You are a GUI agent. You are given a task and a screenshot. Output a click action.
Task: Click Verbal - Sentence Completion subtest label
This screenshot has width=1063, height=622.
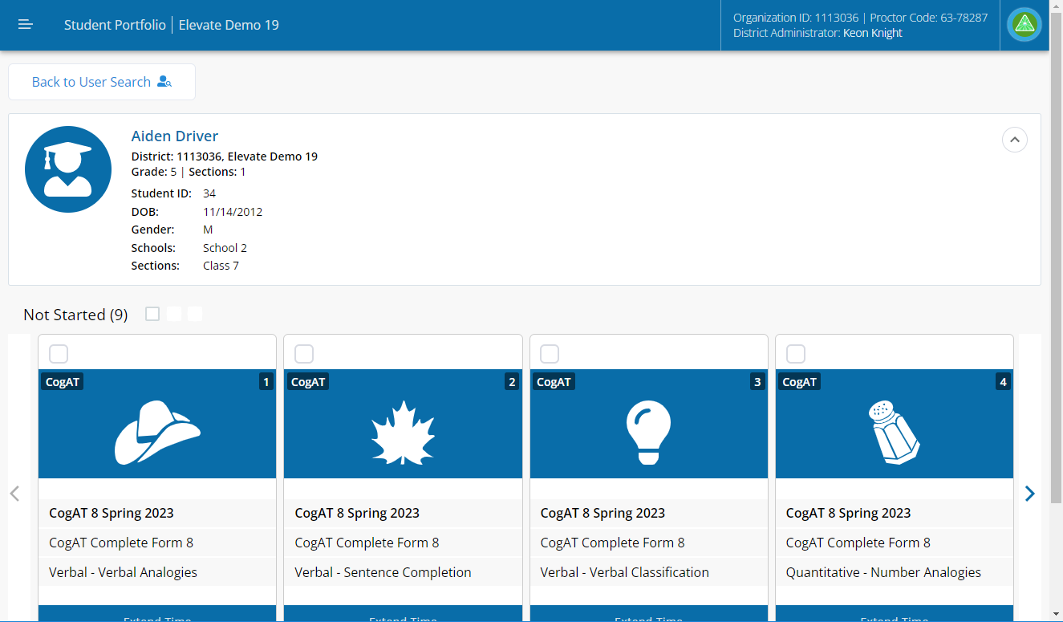click(x=383, y=572)
